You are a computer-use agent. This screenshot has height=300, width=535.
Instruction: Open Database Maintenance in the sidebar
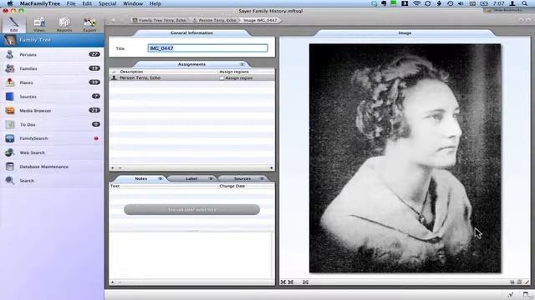pyautogui.click(x=52, y=167)
